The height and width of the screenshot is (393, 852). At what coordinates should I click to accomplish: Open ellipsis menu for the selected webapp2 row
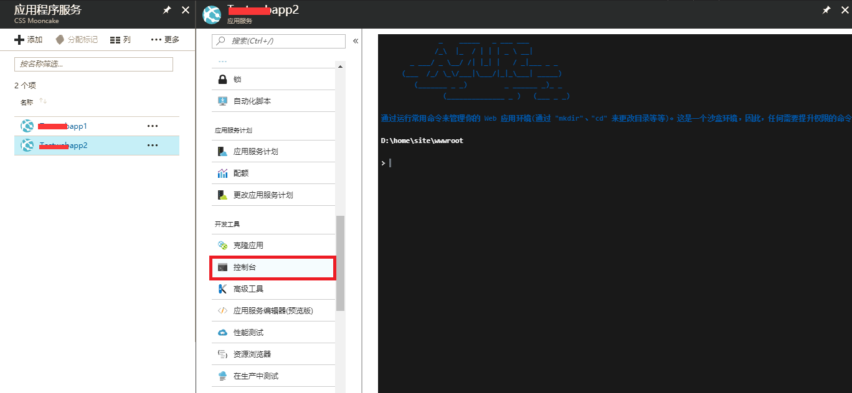(153, 146)
